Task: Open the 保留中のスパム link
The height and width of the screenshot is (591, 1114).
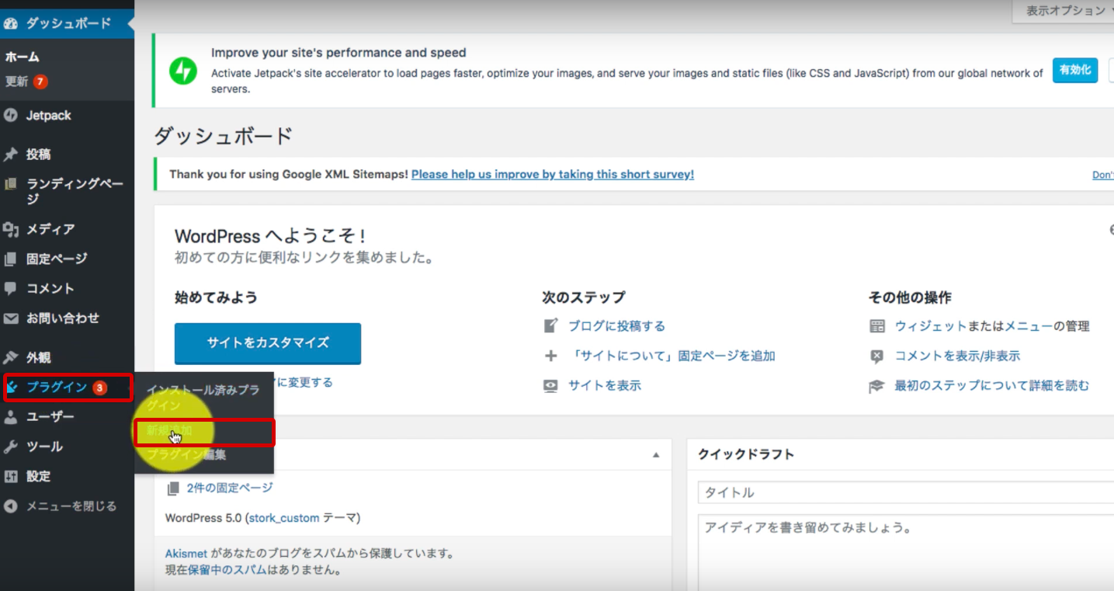Action: point(227,570)
